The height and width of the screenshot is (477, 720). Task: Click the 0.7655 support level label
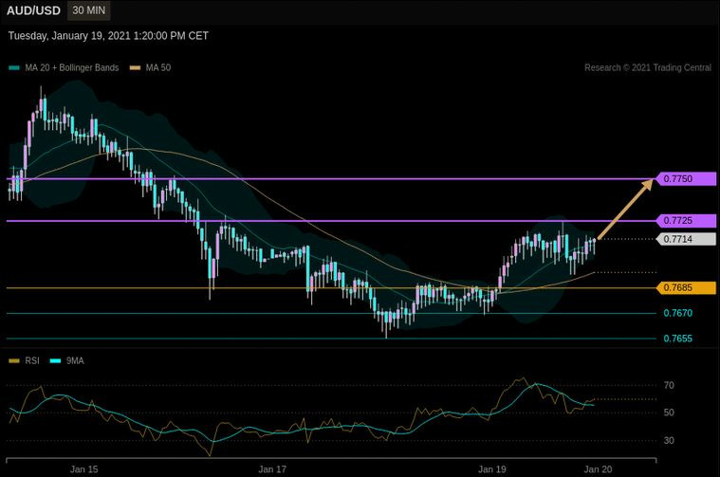click(677, 339)
